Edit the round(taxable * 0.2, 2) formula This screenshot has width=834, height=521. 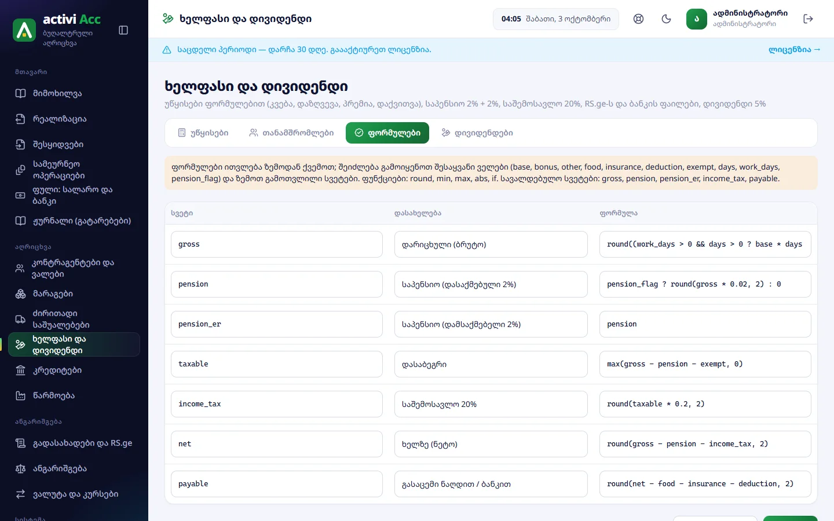(705, 404)
